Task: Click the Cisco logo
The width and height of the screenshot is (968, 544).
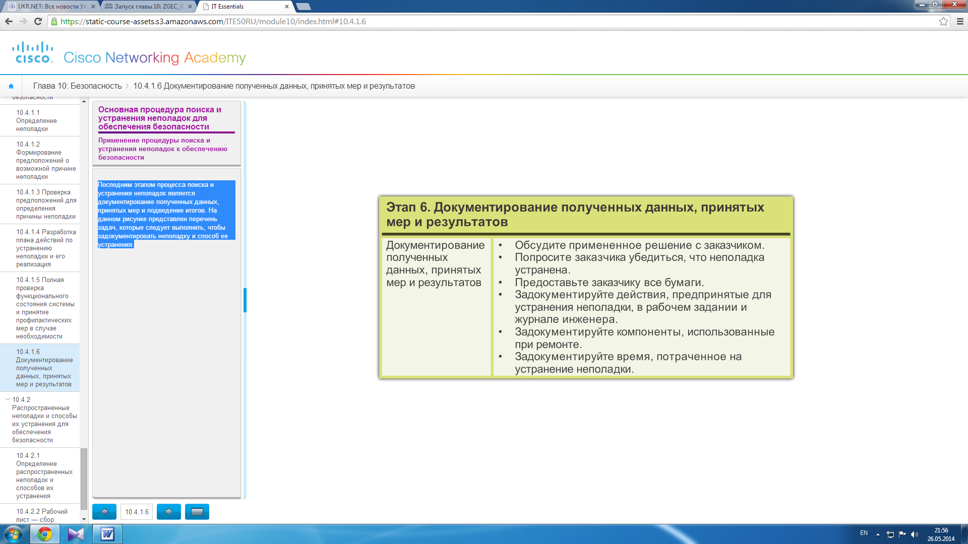Action: click(33, 52)
